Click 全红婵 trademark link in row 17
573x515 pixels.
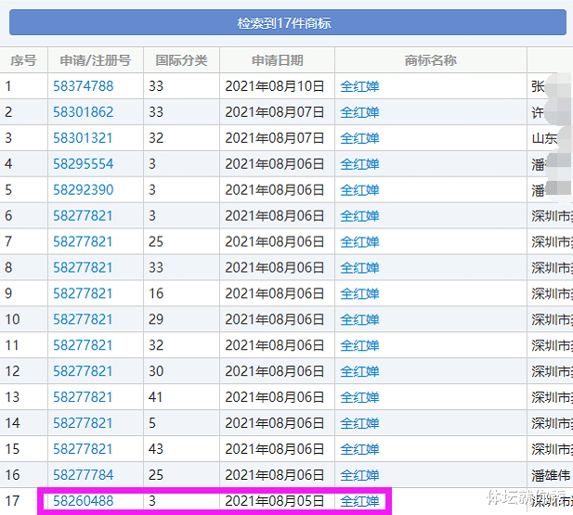pos(359,502)
